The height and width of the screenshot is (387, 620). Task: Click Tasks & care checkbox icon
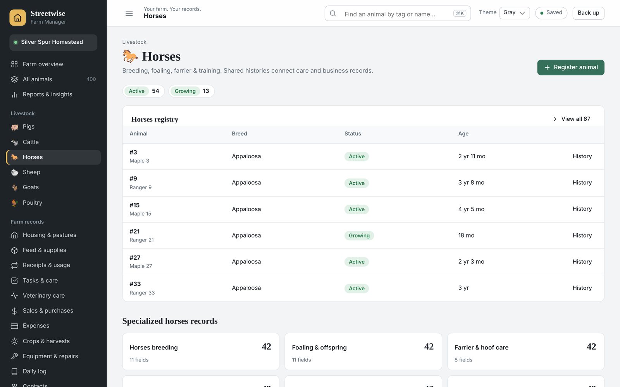14,281
